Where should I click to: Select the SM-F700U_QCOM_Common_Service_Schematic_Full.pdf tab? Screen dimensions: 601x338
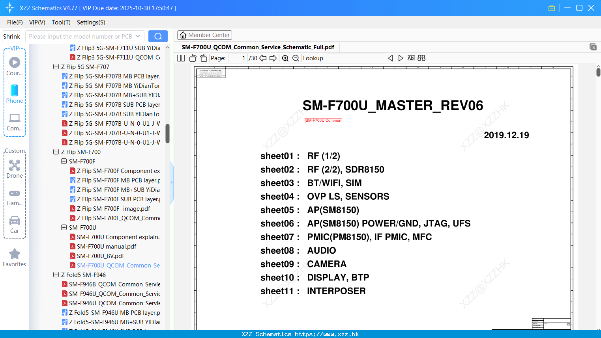[258, 47]
